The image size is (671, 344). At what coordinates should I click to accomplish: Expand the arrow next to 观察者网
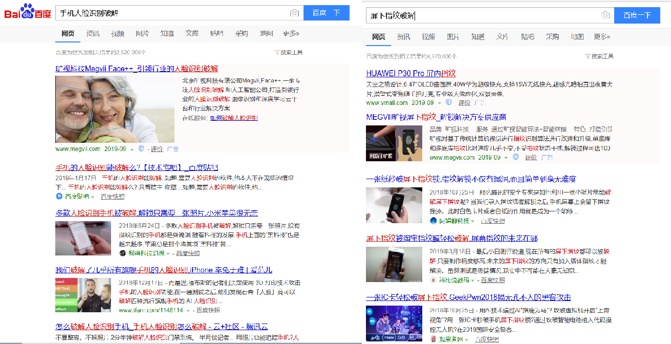466,339
